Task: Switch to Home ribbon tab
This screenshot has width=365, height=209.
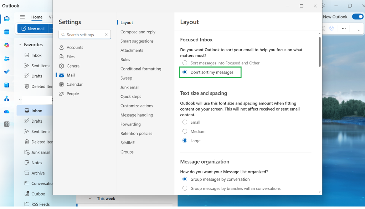Action: (37, 17)
